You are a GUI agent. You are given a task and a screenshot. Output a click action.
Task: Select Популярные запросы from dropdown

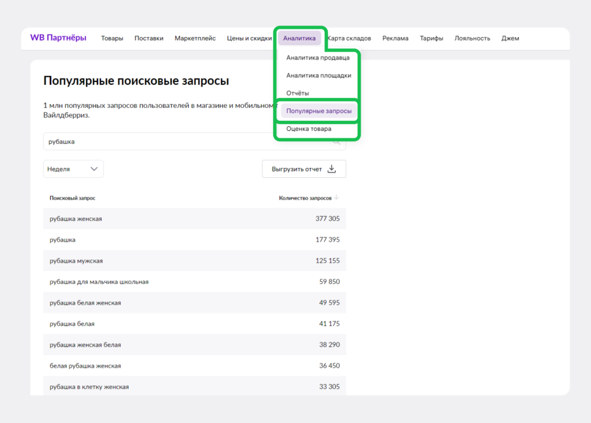point(319,111)
